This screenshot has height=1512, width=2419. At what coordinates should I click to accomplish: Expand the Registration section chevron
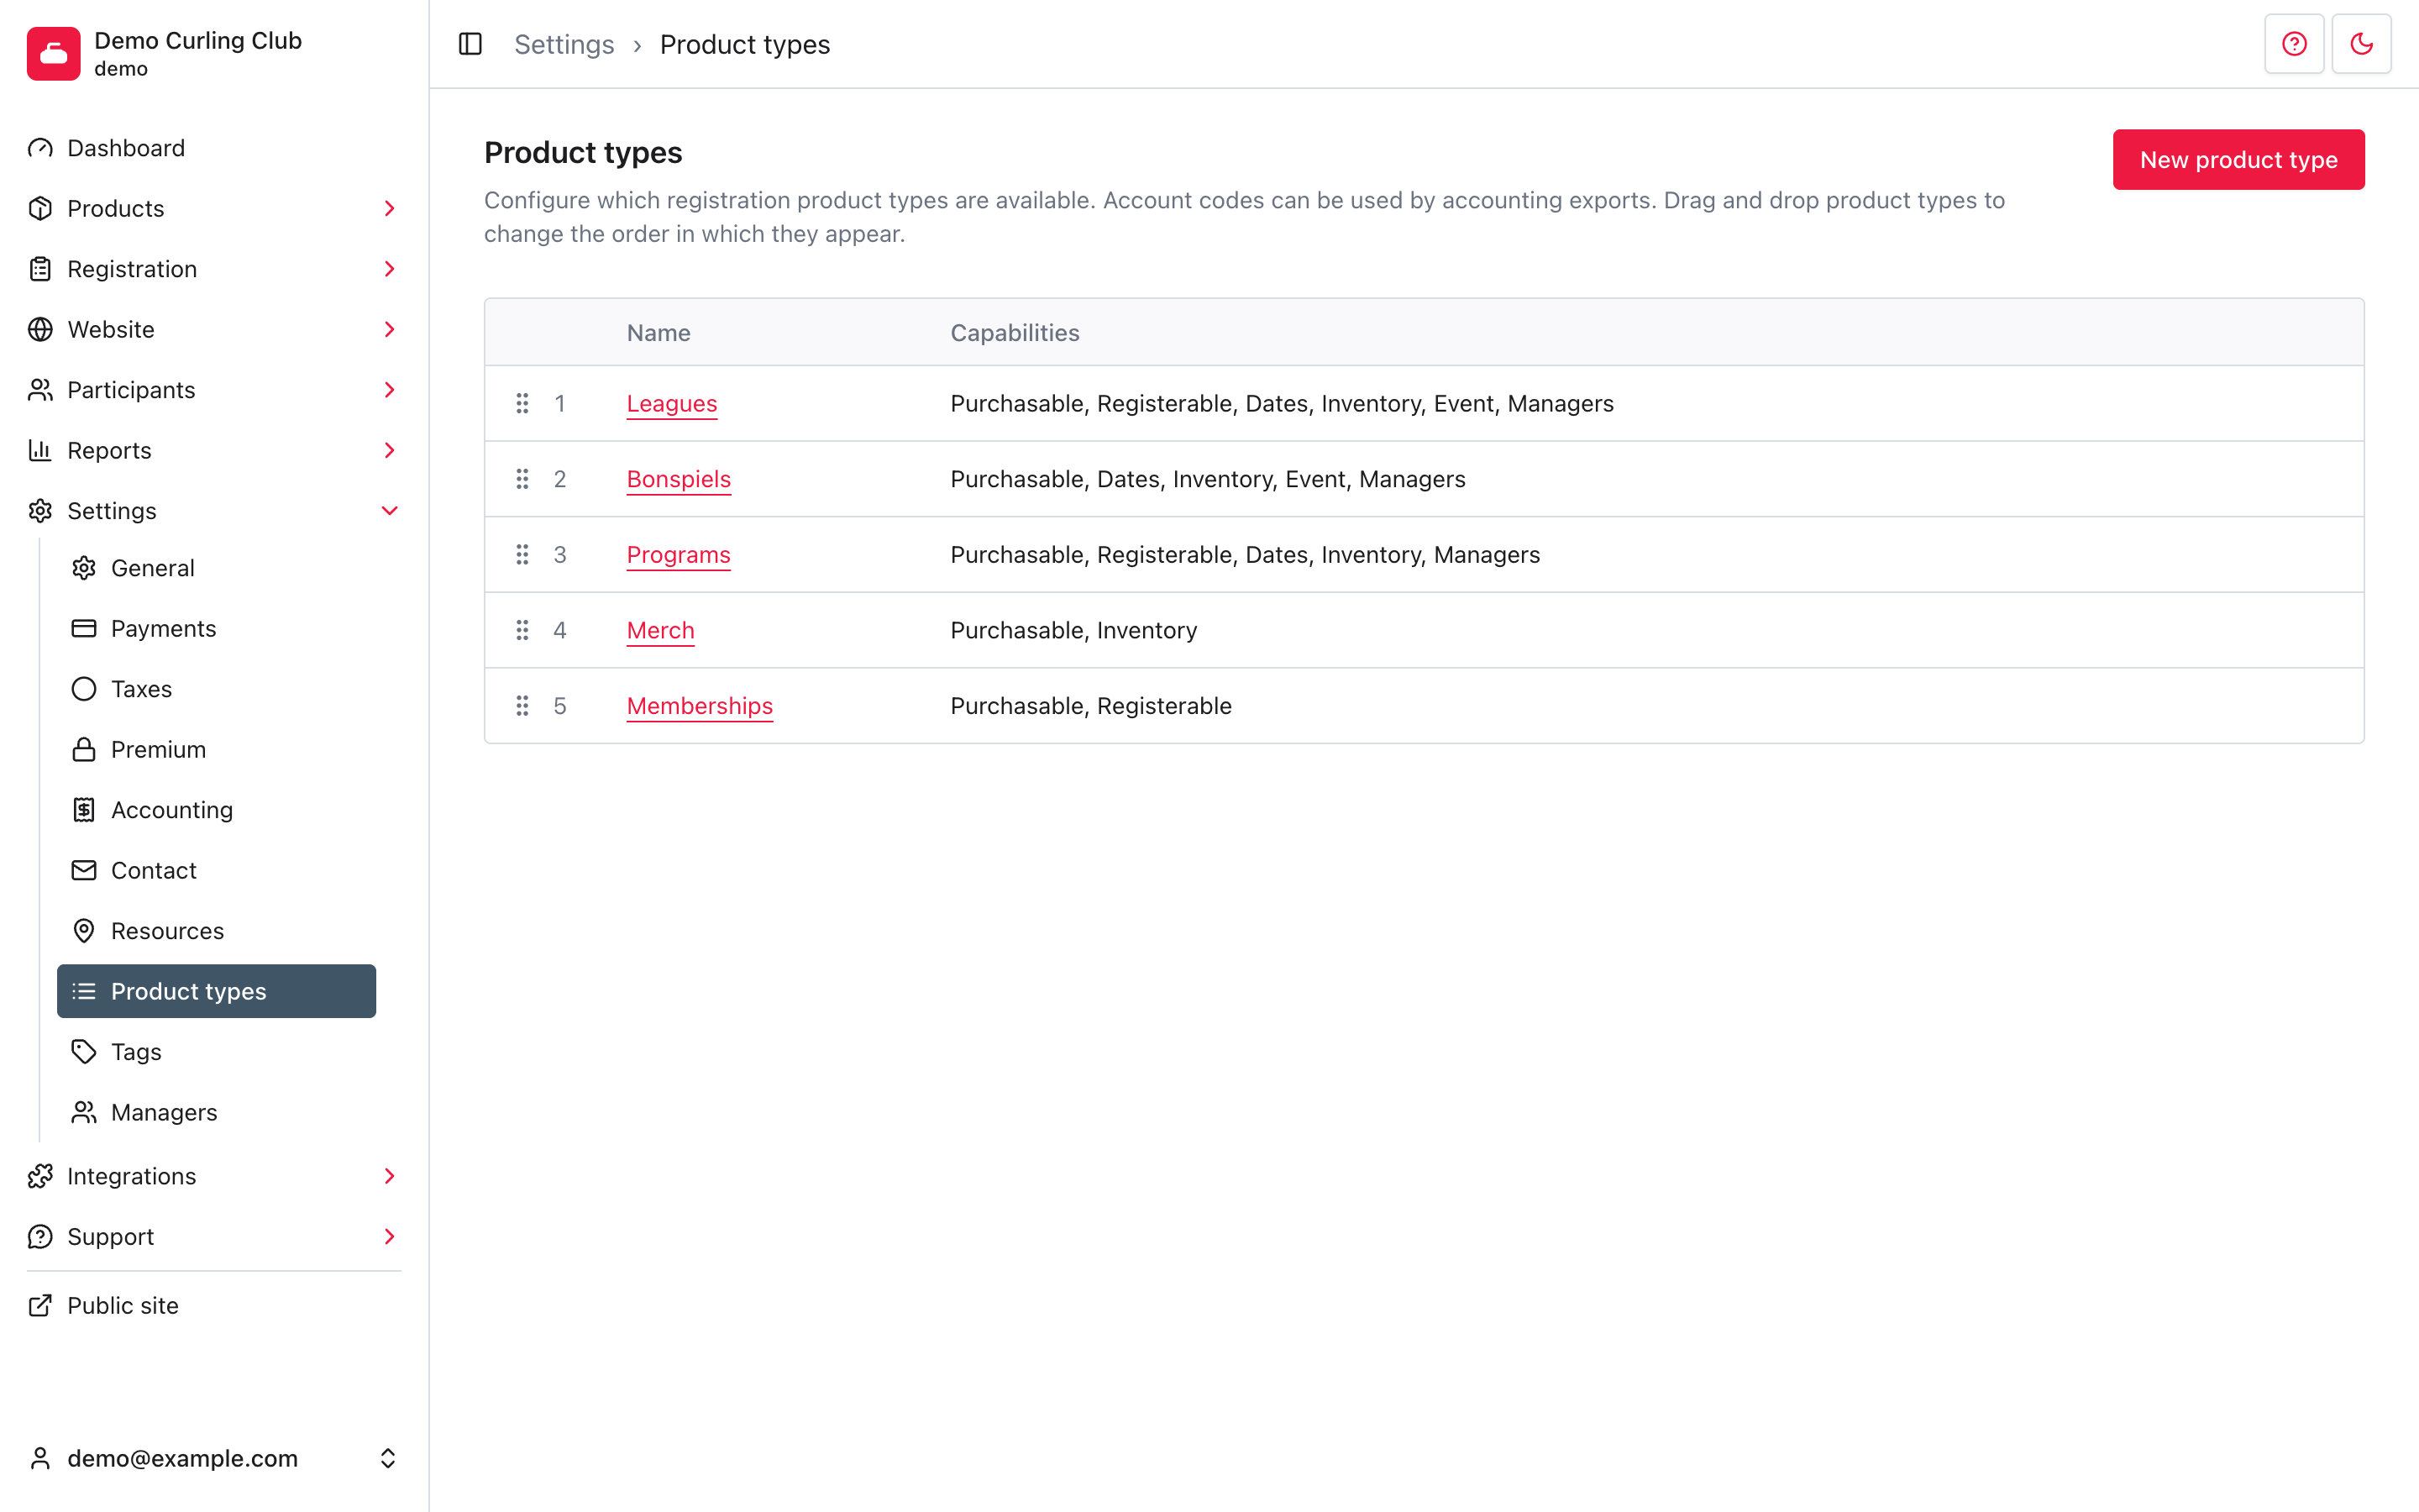pos(390,269)
